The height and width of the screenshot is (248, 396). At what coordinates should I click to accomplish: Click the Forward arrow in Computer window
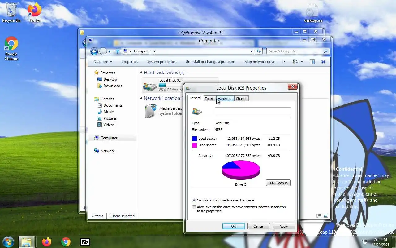click(x=103, y=51)
